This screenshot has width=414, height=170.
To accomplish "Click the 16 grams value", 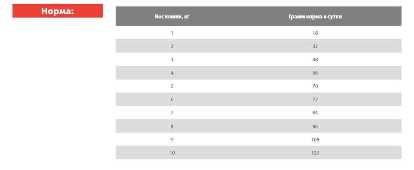I will coord(315,33).
